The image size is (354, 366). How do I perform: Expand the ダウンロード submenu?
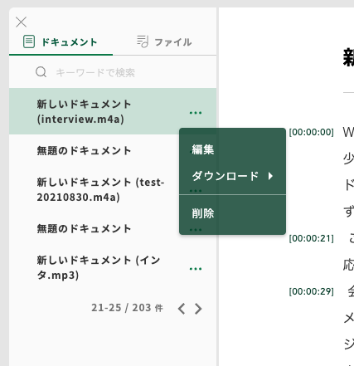click(x=232, y=176)
